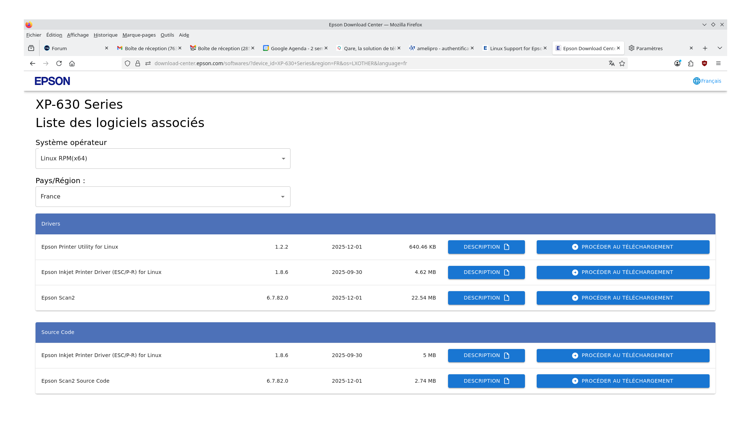
Task: Open new tab with plus icon
Action: click(705, 48)
